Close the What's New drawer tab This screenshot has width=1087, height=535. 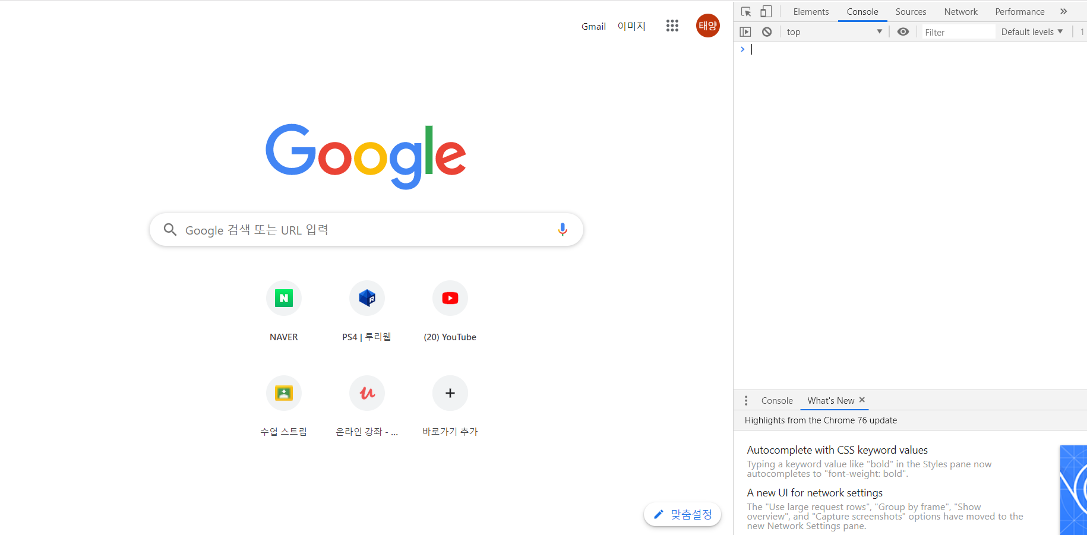pos(862,400)
